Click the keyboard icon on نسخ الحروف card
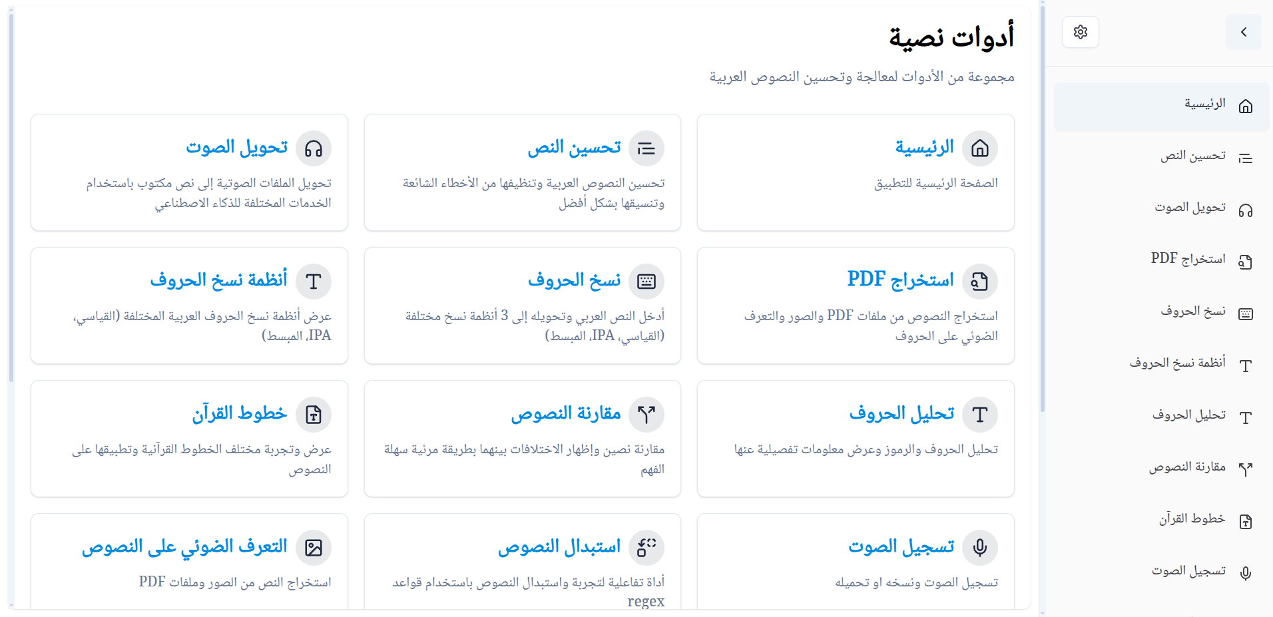The height and width of the screenshot is (617, 1273). pos(646,282)
